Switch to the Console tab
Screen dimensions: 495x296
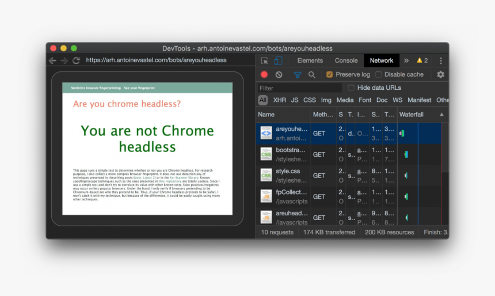coord(346,60)
